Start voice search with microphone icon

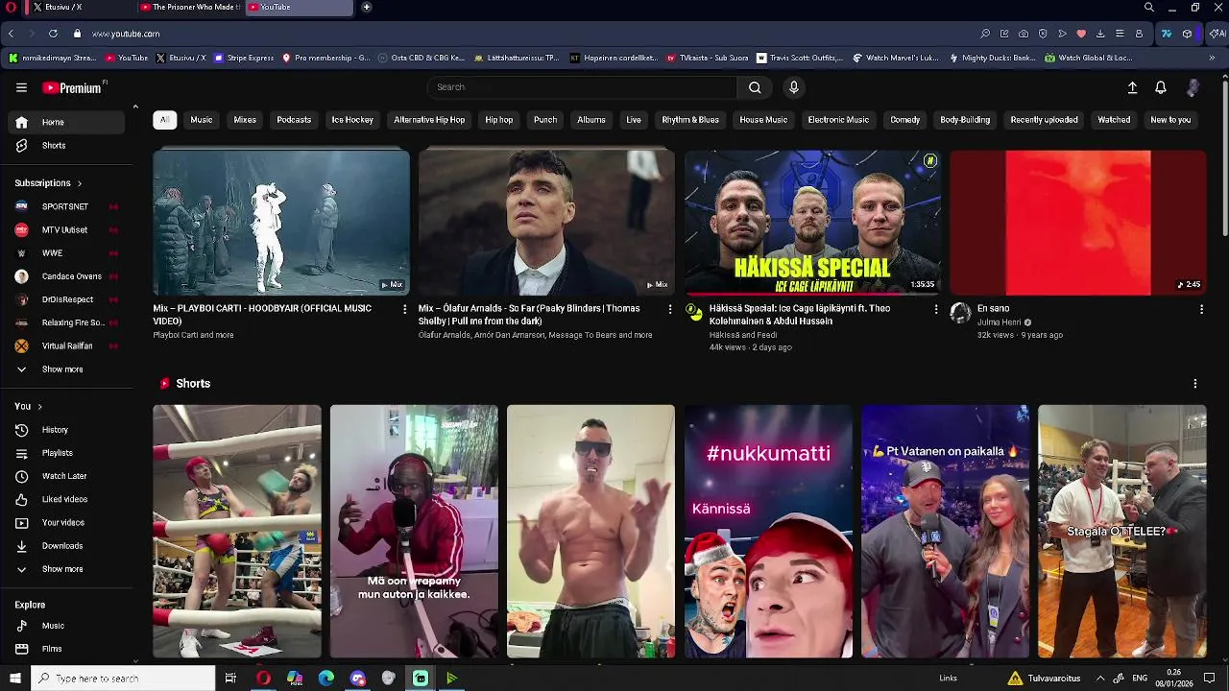(793, 87)
